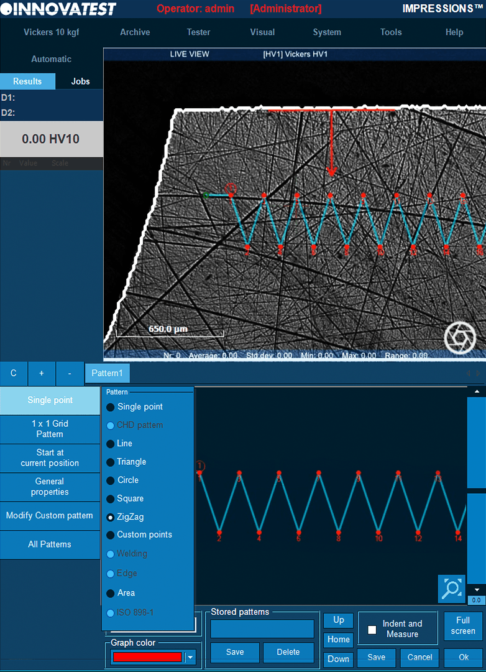
Task: Click the magnifier zoom-fit icon
Action: coord(451,589)
